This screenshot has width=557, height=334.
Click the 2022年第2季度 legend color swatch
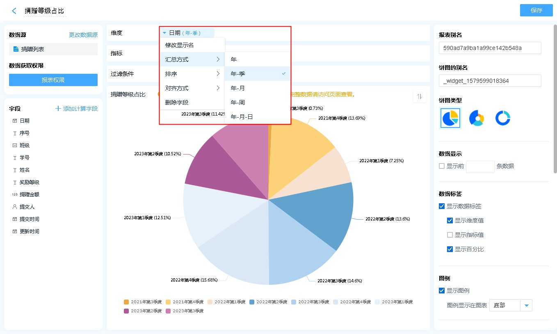pyautogui.click(x=252, y=302)
